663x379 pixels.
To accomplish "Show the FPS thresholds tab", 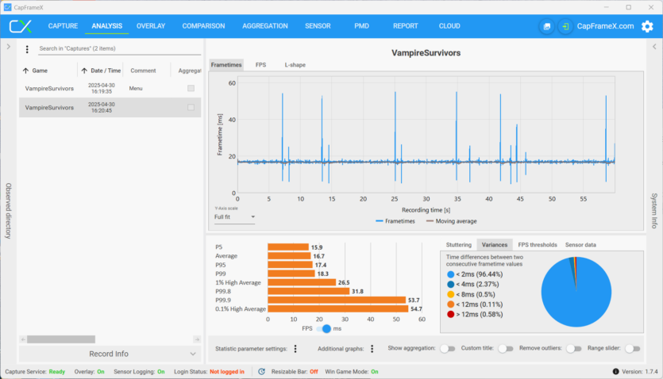I will (x=538, y=245).
